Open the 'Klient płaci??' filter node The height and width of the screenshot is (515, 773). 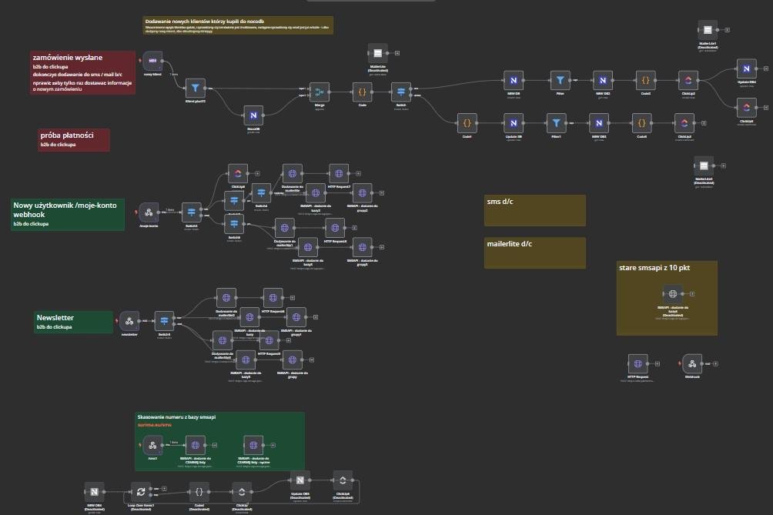tap(196, 89)
